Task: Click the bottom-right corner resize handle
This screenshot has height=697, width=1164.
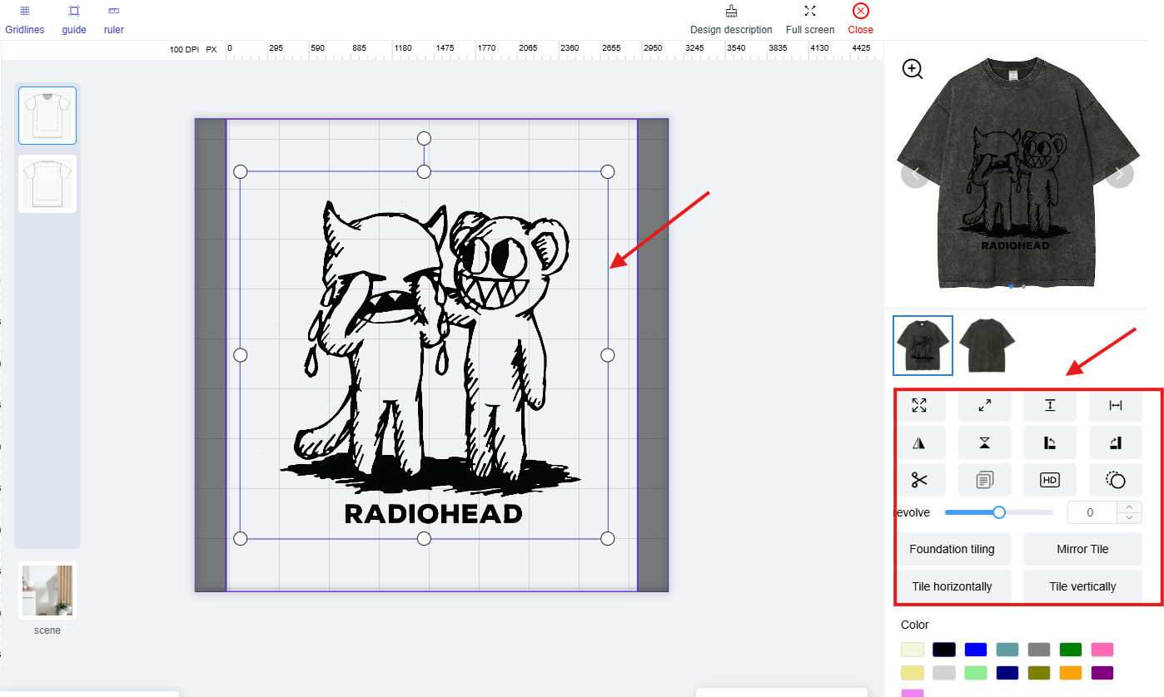Action: [x=608, y=538]
